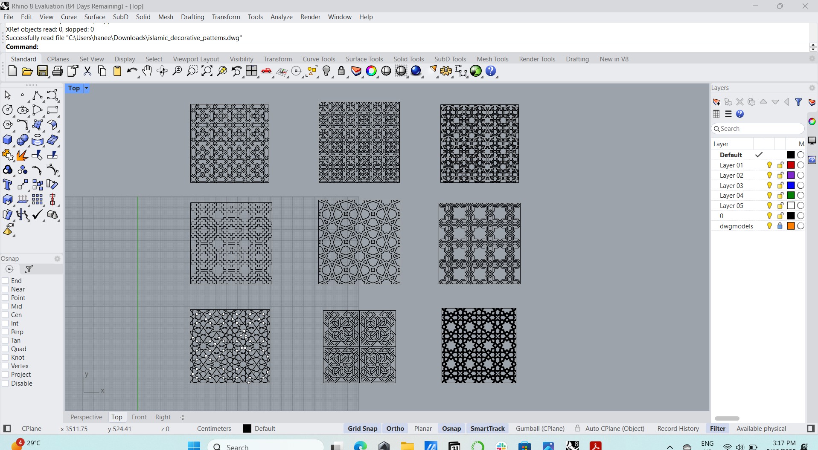818x450 pixels.
Task: Open the Top viewport title dropdown arrow
Action: click(86, 88)
